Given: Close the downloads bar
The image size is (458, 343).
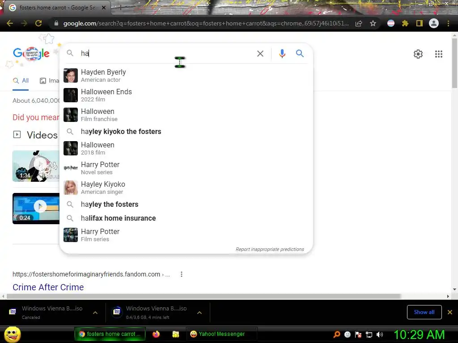Looking at the screenshot, I should click(450, 312).
